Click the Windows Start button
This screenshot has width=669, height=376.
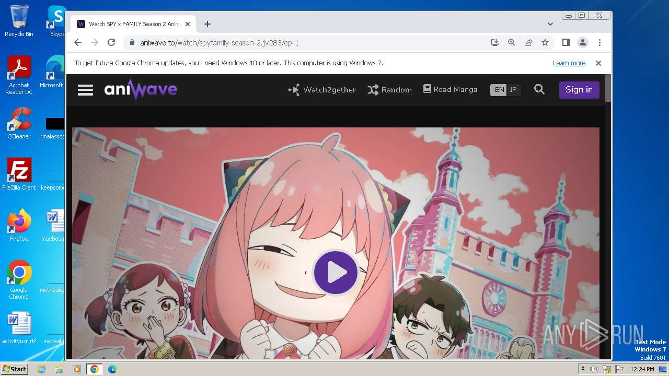pos(14,369)
